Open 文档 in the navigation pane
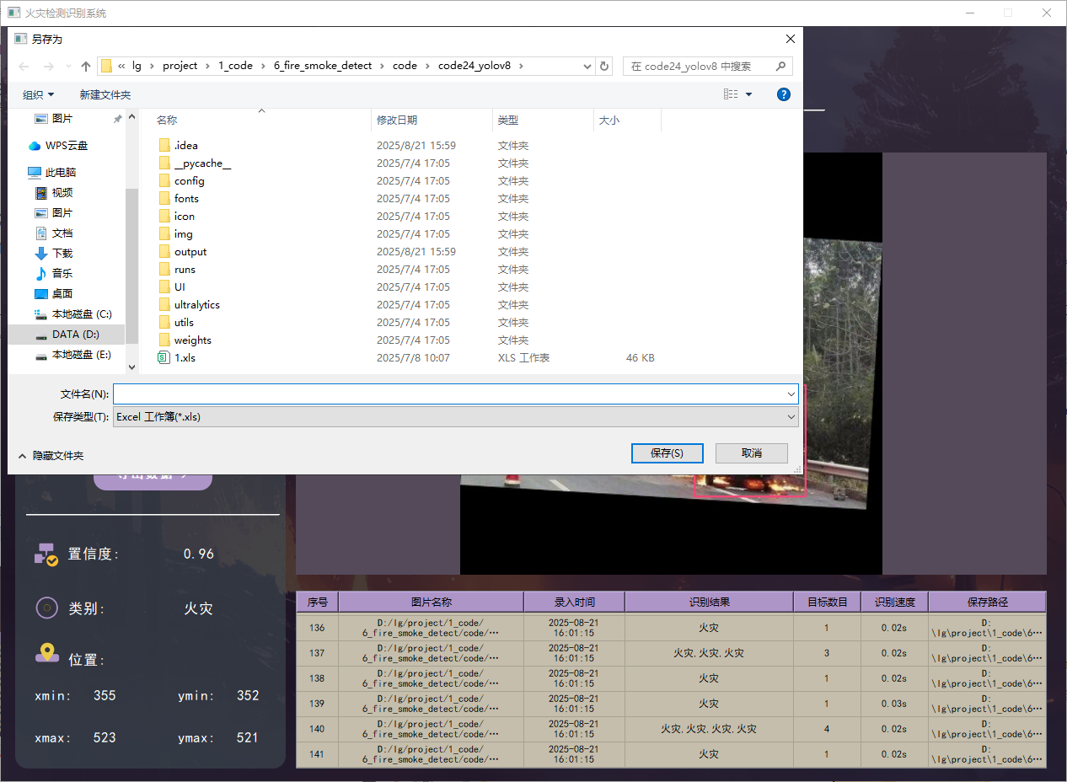The width and height of the screenshot is (1067, 782). [x=62, y=233]
